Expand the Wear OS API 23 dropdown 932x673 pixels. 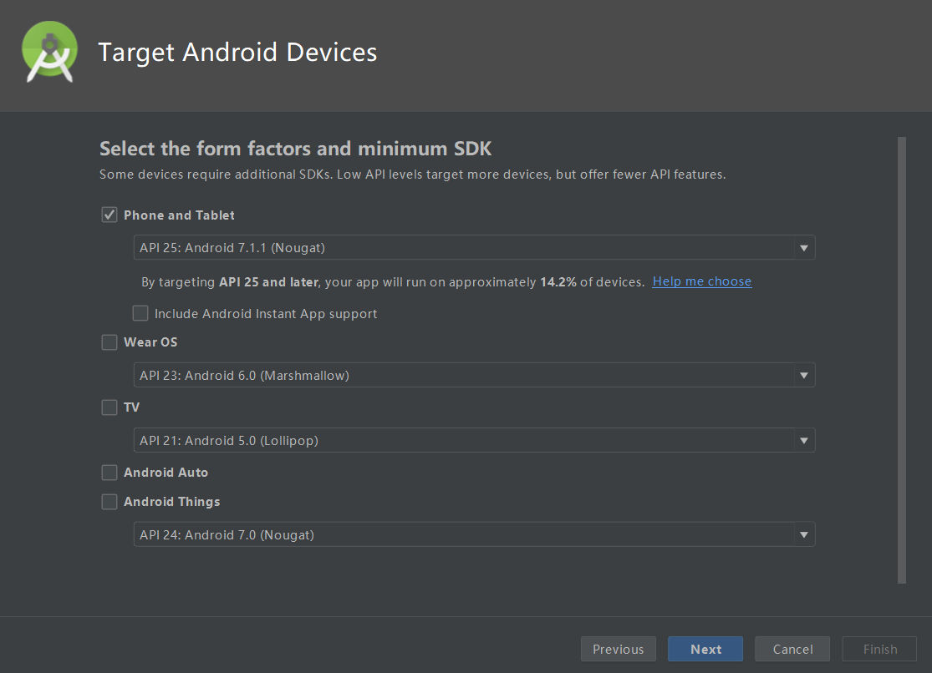click(474, 376)
